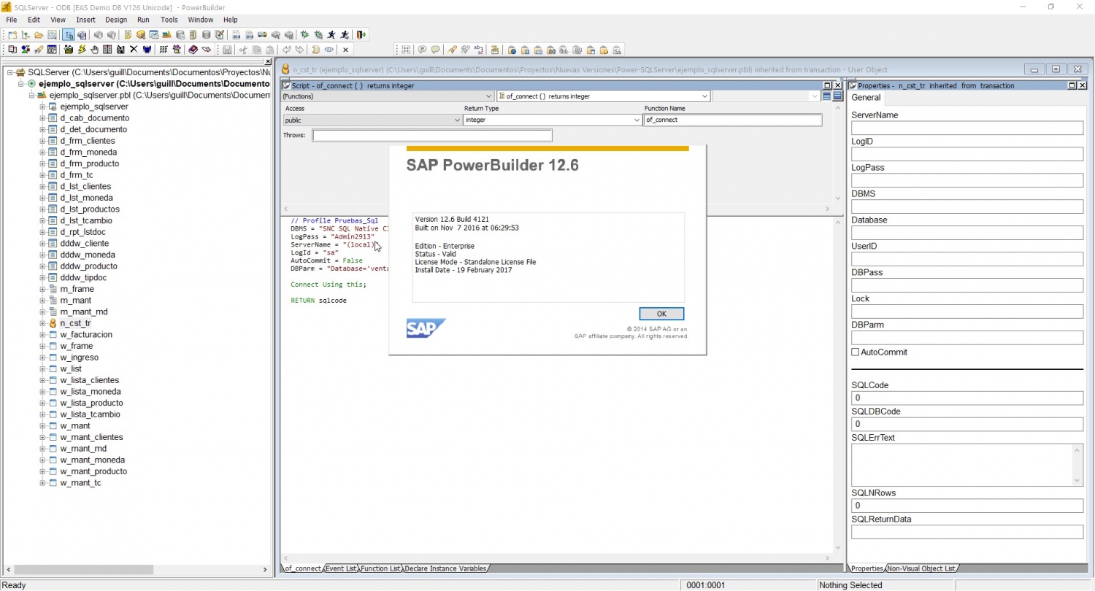
Task: Switch to Non-Visual Object List tab
Action: click(921, 568)
